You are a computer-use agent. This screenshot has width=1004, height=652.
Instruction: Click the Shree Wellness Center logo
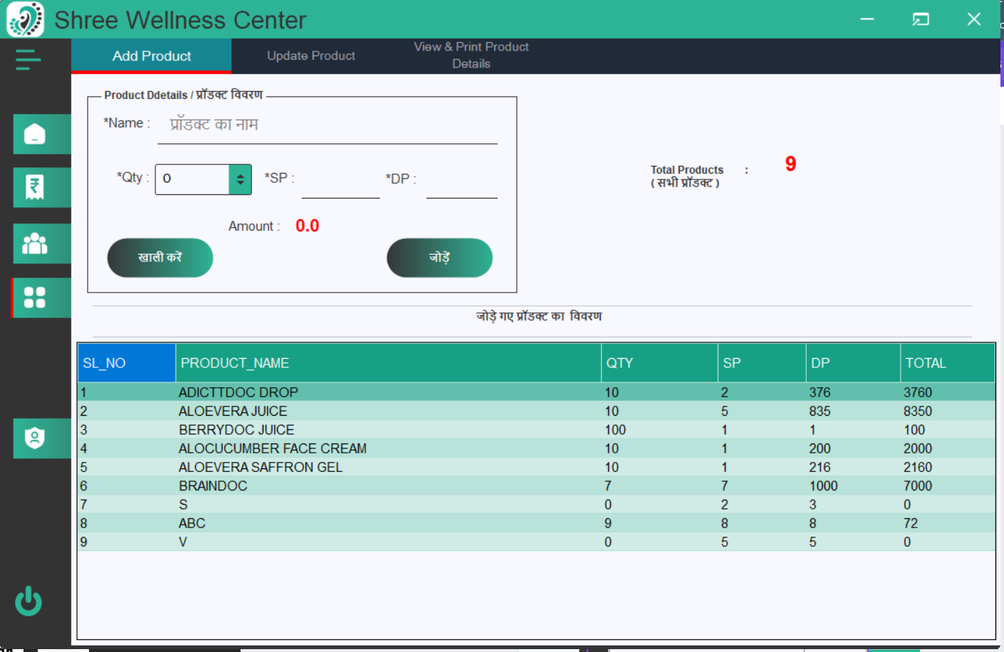click(x=24, y=20)
